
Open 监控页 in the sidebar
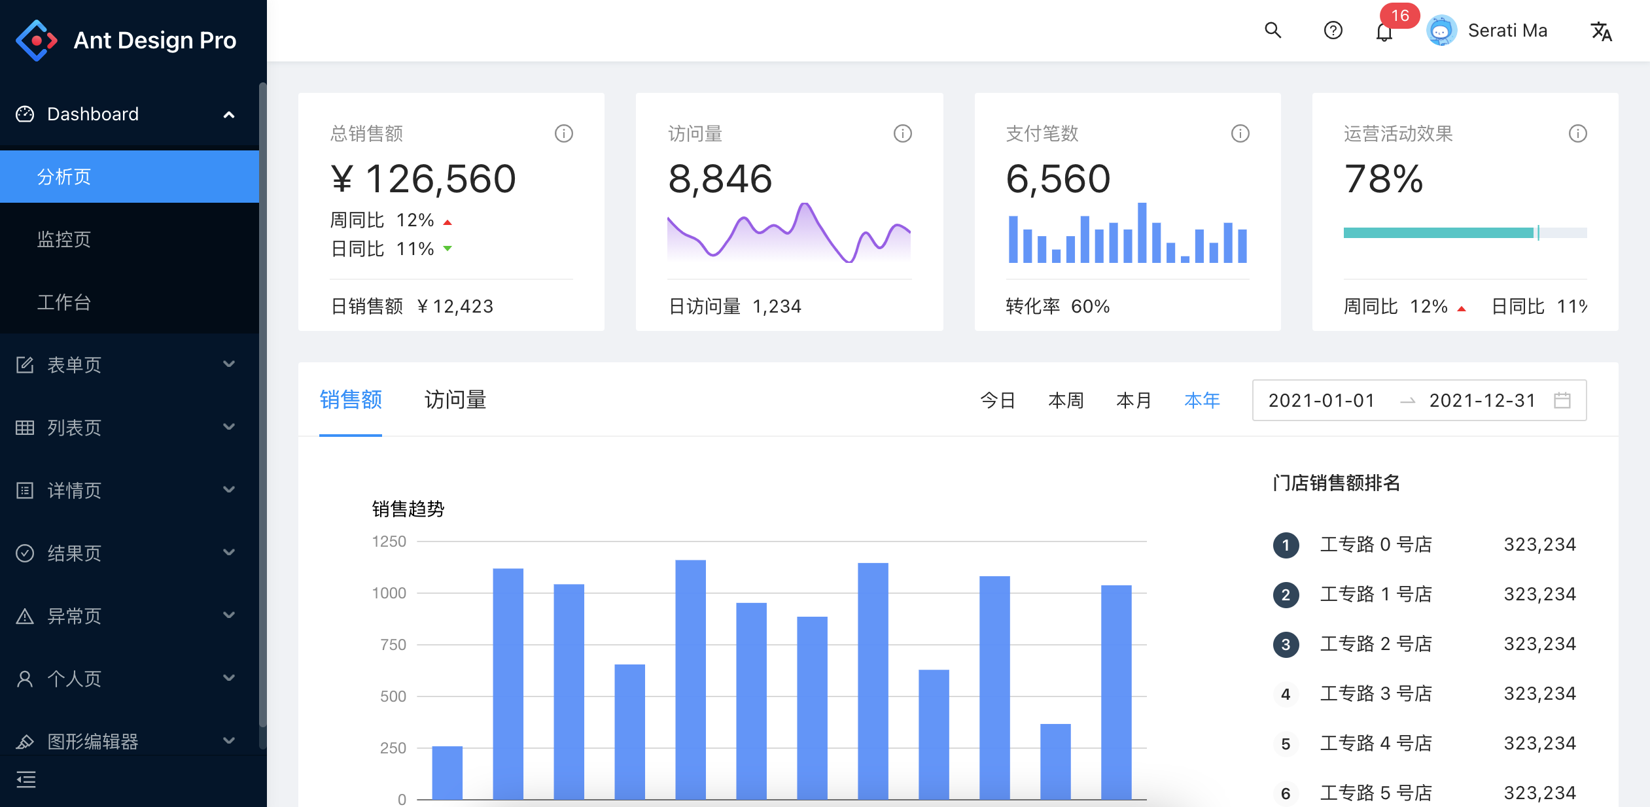click(x=64, y=239)
